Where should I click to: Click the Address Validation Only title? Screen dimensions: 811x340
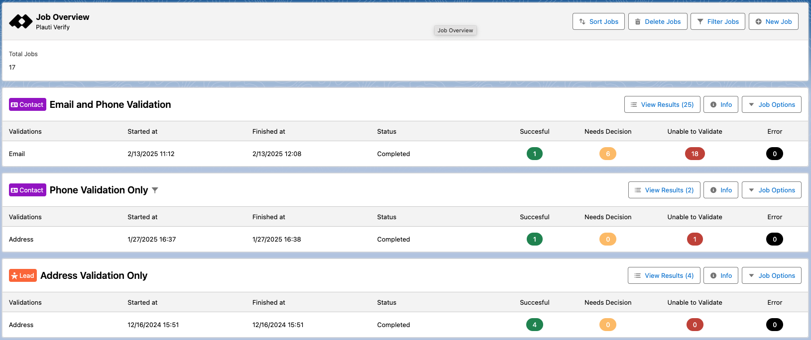point(94,275)
